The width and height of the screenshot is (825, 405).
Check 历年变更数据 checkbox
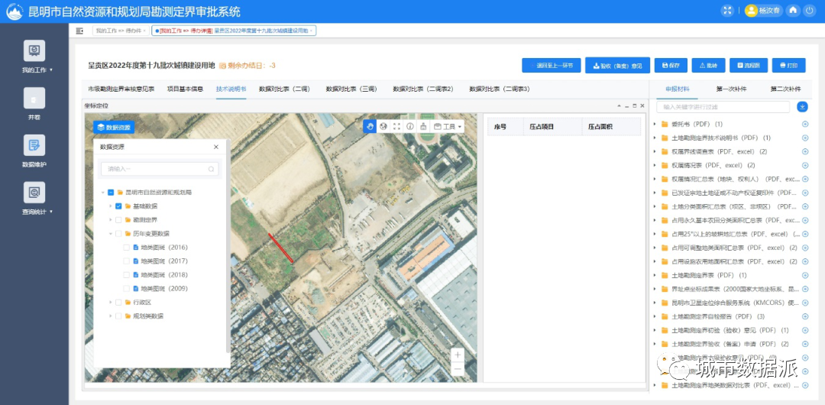point(118,233)
